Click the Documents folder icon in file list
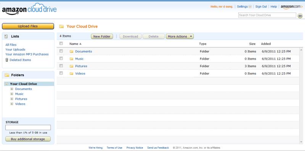 click(x=71, y=52)
